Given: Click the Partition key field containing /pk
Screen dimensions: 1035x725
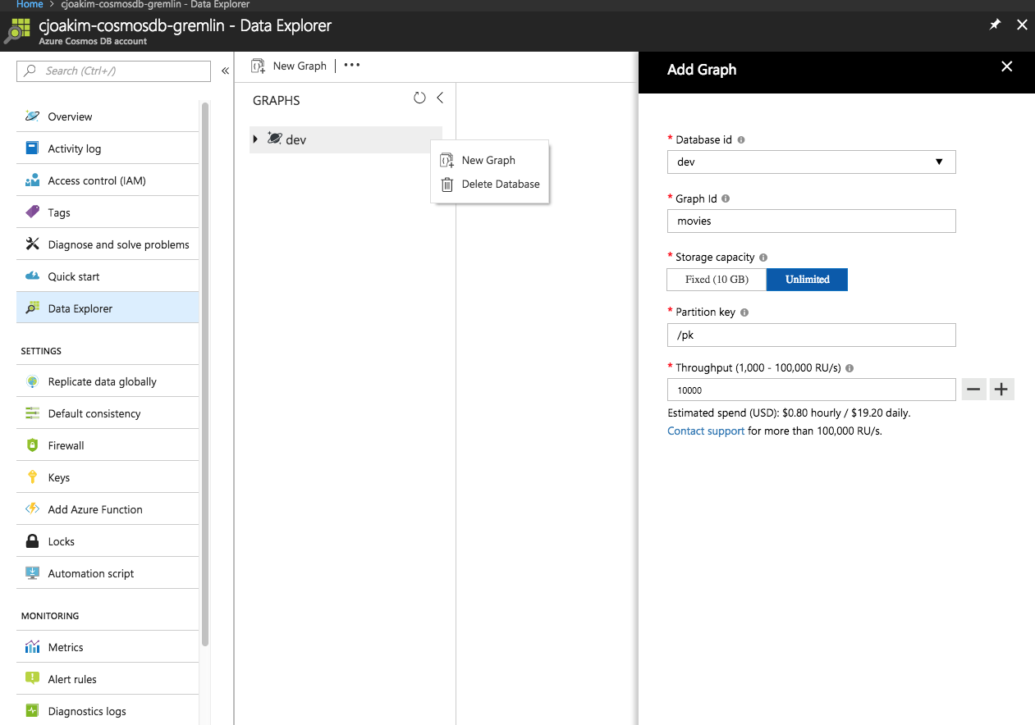Looking at the screenshot, I should click(812, 335).
